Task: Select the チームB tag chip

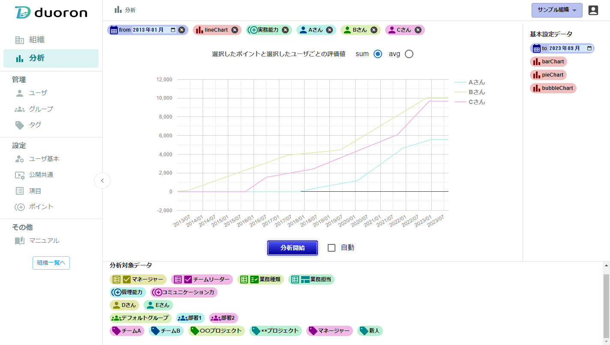Action: point(166,331)
